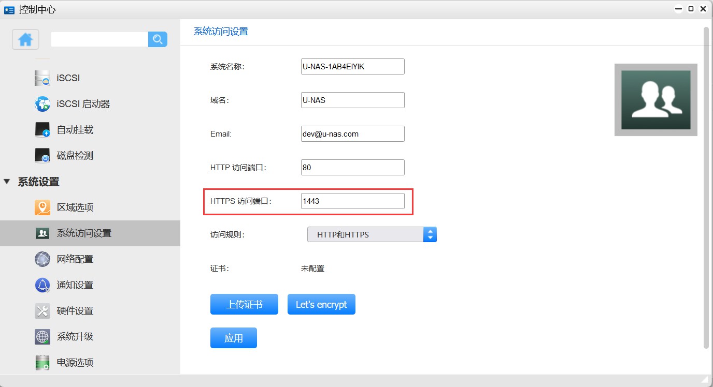Open the 磁盘检测 disk check icon
Viewport: 713px width, 387px height.
(x=42, y=156)
